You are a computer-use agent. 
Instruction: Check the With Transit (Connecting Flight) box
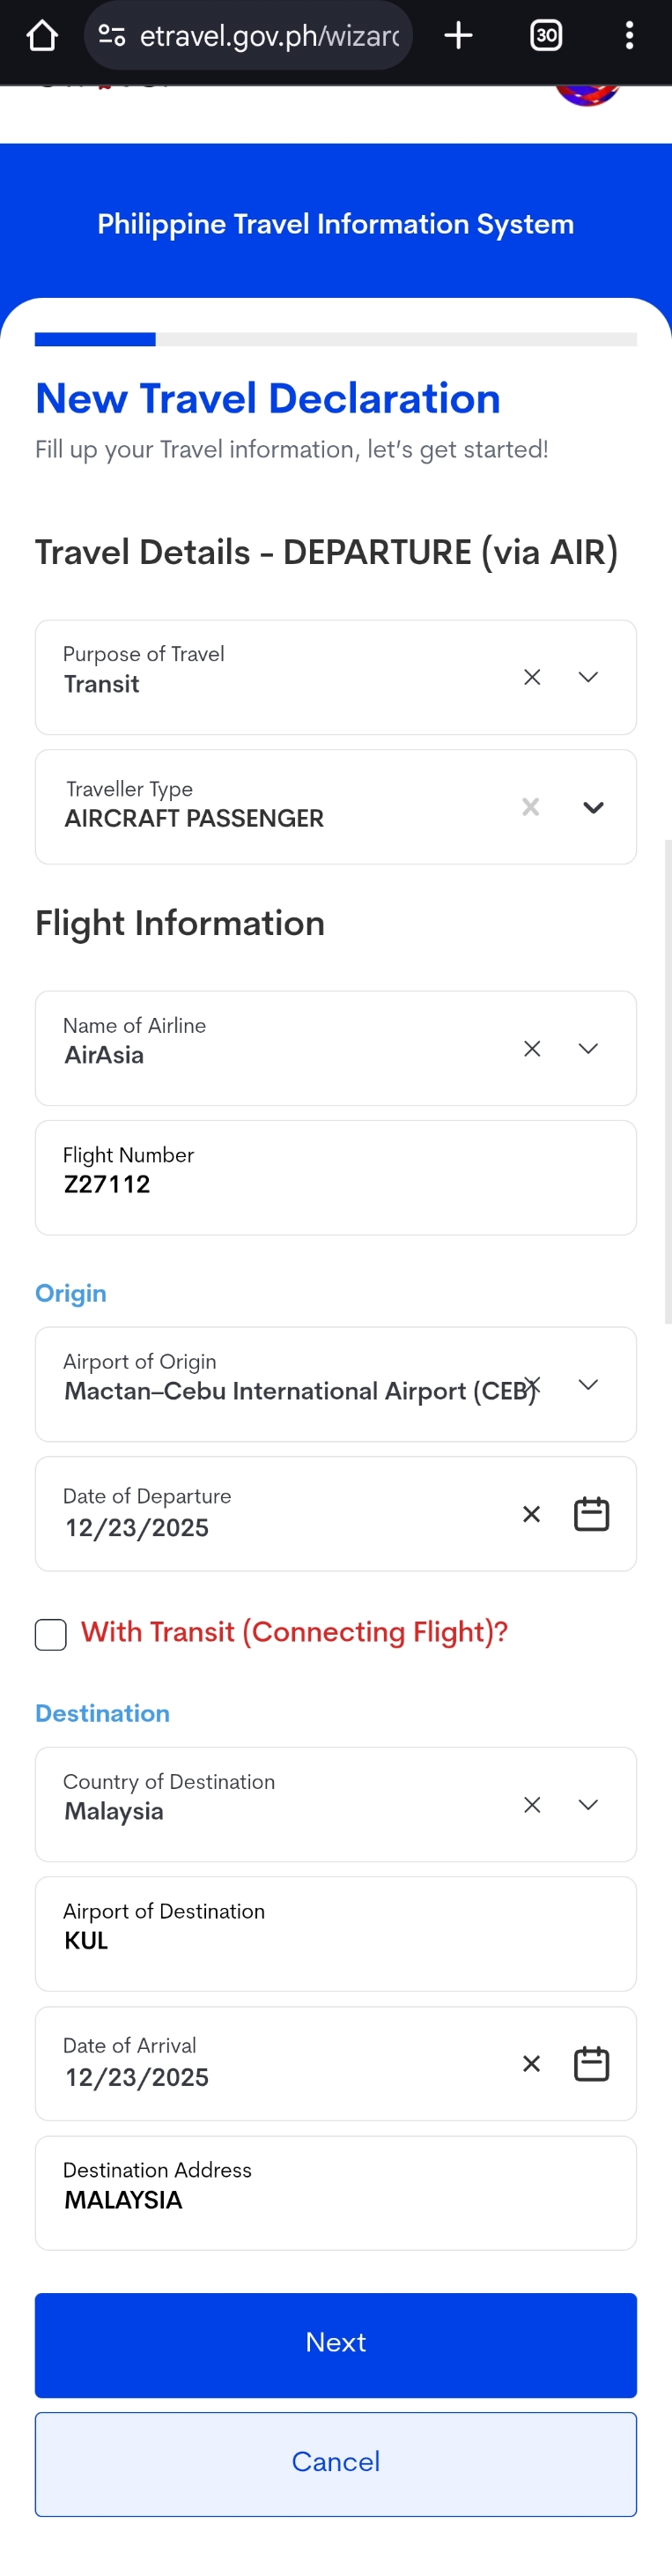(51, 1634)
